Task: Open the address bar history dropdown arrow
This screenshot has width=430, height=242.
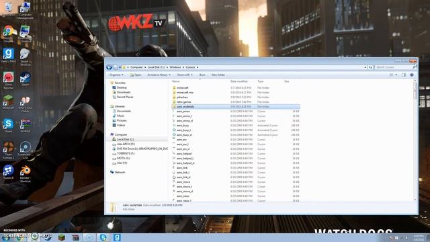Action: (x=365, y=67)
